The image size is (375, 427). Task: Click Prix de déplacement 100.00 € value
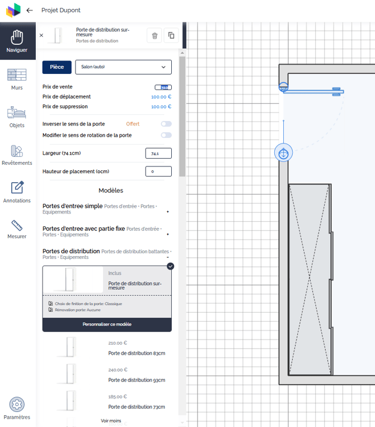[x=161, y=97]
